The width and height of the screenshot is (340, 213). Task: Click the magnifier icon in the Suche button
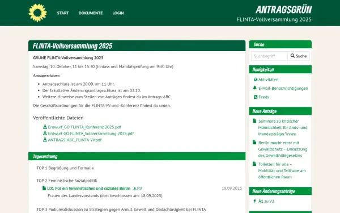(292, 56)
